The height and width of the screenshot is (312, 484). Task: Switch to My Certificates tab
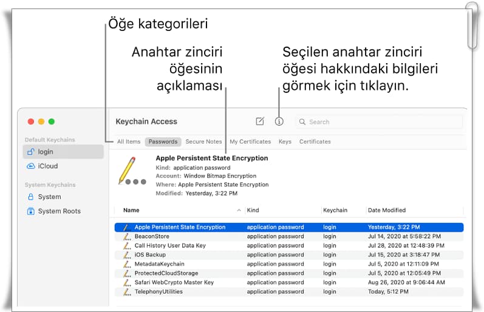coord(250,141)
